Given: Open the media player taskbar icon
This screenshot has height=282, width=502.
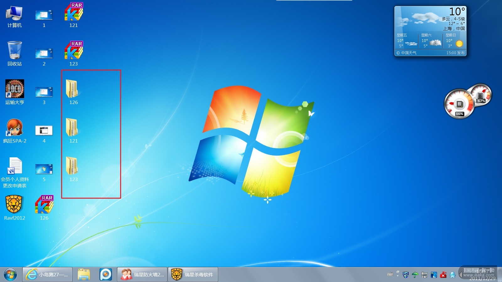Looking at the screenshot, I should pos(106,274).
